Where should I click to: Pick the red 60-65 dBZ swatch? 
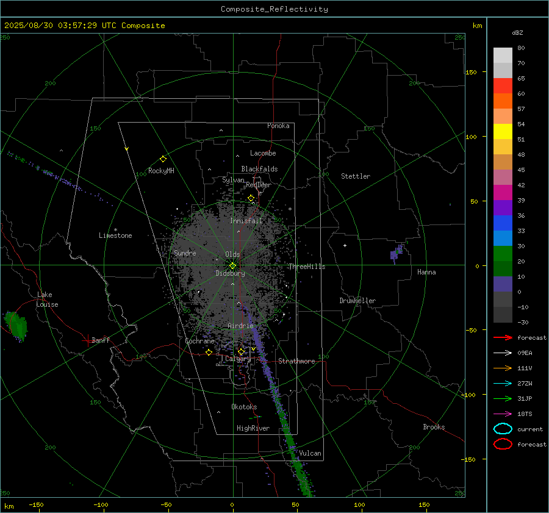pos(503,86)
